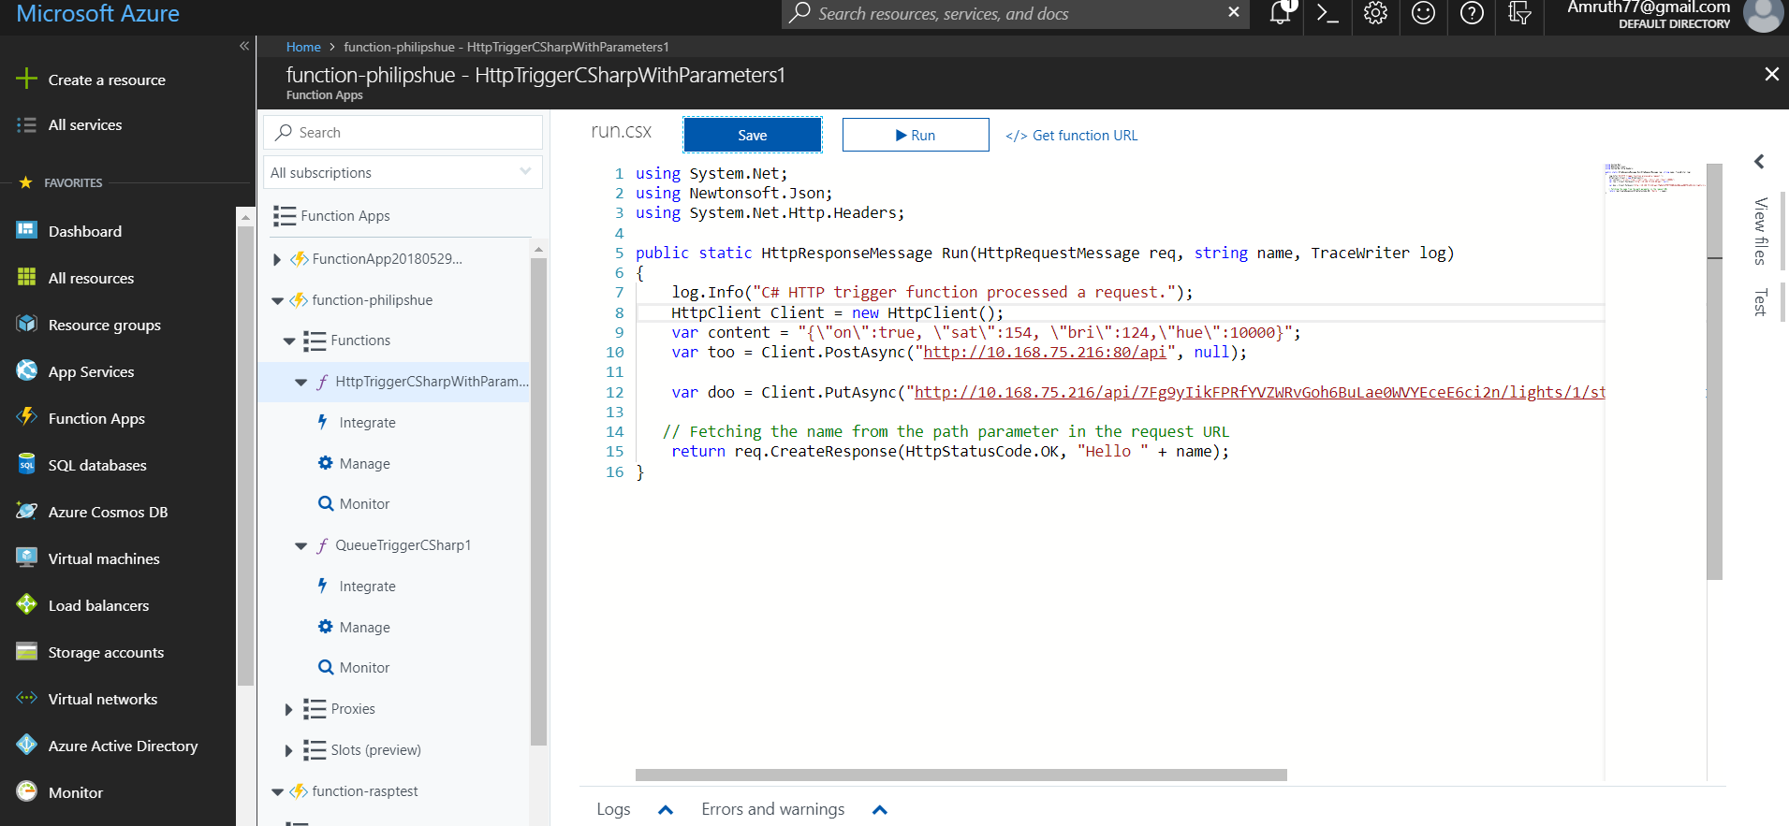Click the code editor horizontal scrollbar
Viewport: 1789px width, 826px height.
960,775
